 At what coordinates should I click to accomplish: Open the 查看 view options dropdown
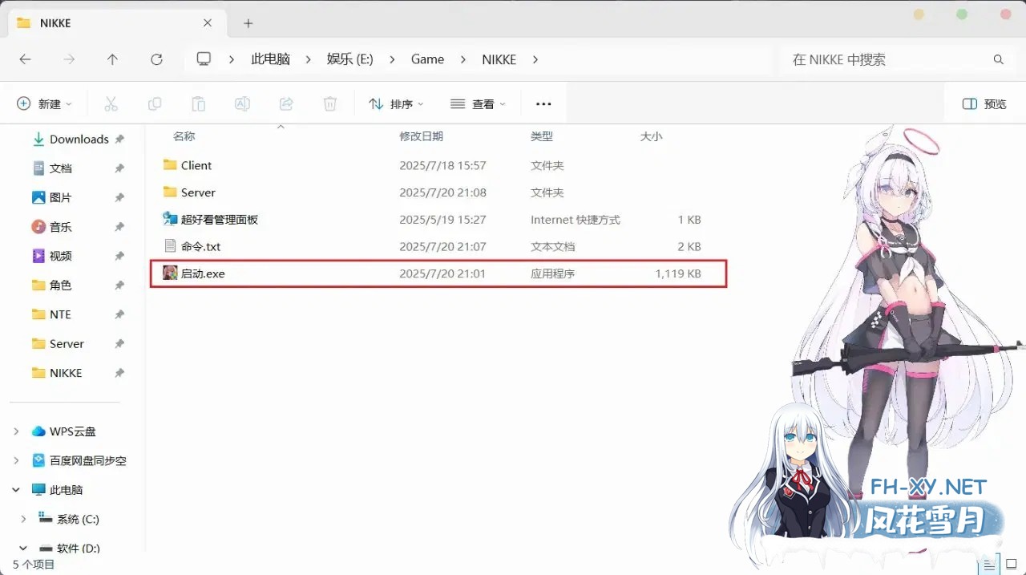point(478,103)
